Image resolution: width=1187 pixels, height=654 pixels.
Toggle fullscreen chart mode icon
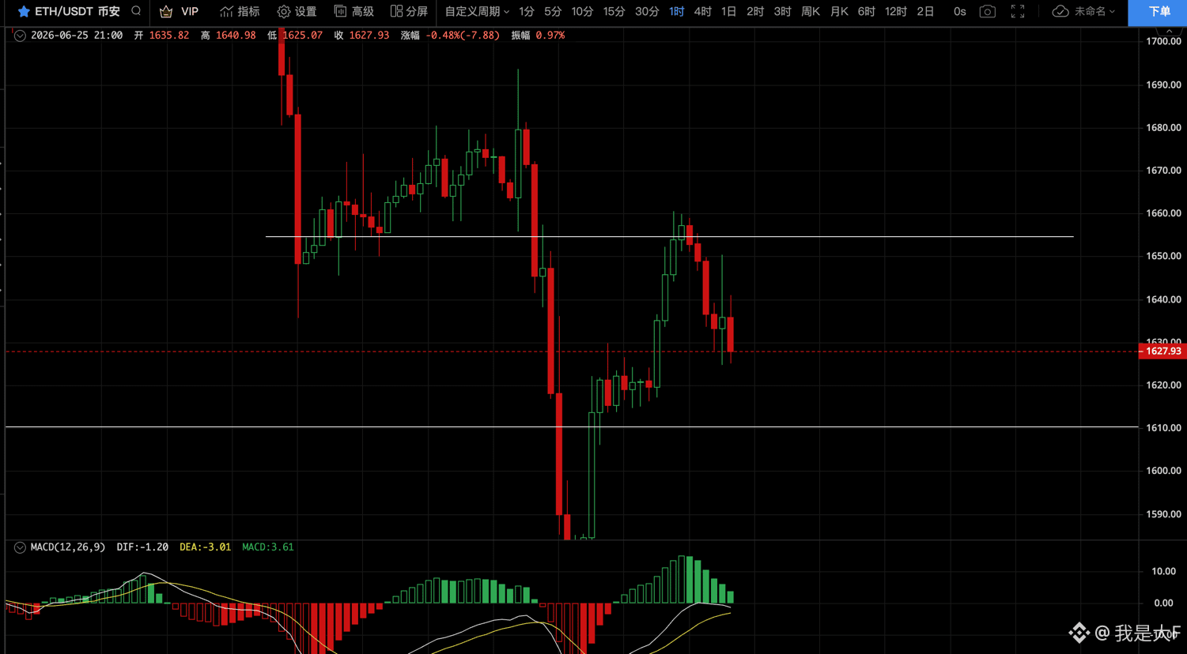1018,12
